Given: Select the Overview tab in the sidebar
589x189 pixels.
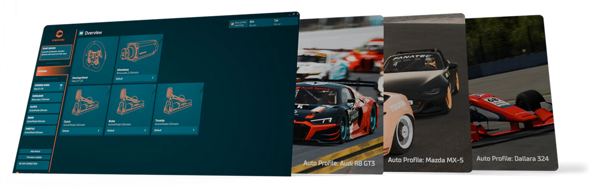Looking at the screenshot, I should pyautogui.click(x=53, y=71).
